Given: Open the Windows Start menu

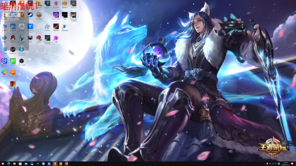Looking at the screenshot, I should point(3,164).
